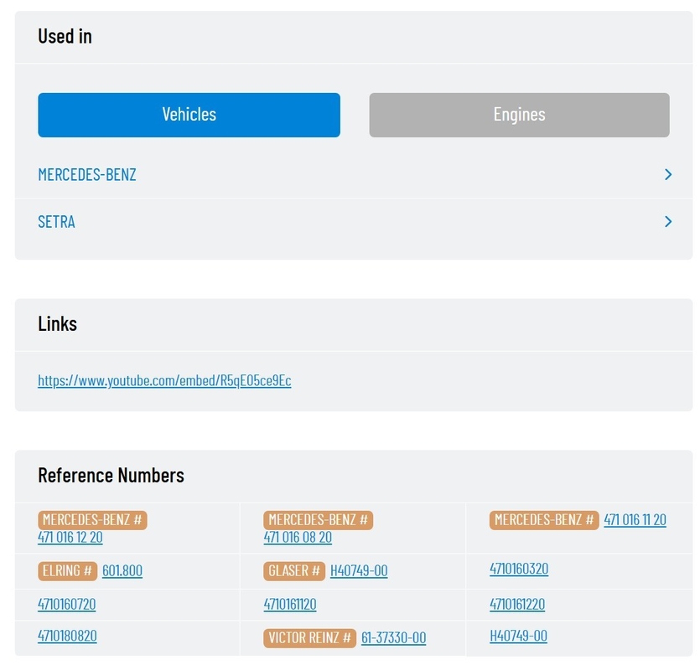700x670 pixels.
Task: Follow the VICTOR REINZ 61-37330-00 link
Action: (393, 638)
